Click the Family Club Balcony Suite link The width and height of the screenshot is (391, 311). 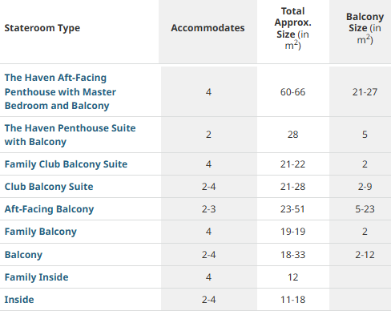tap(66, 164)
